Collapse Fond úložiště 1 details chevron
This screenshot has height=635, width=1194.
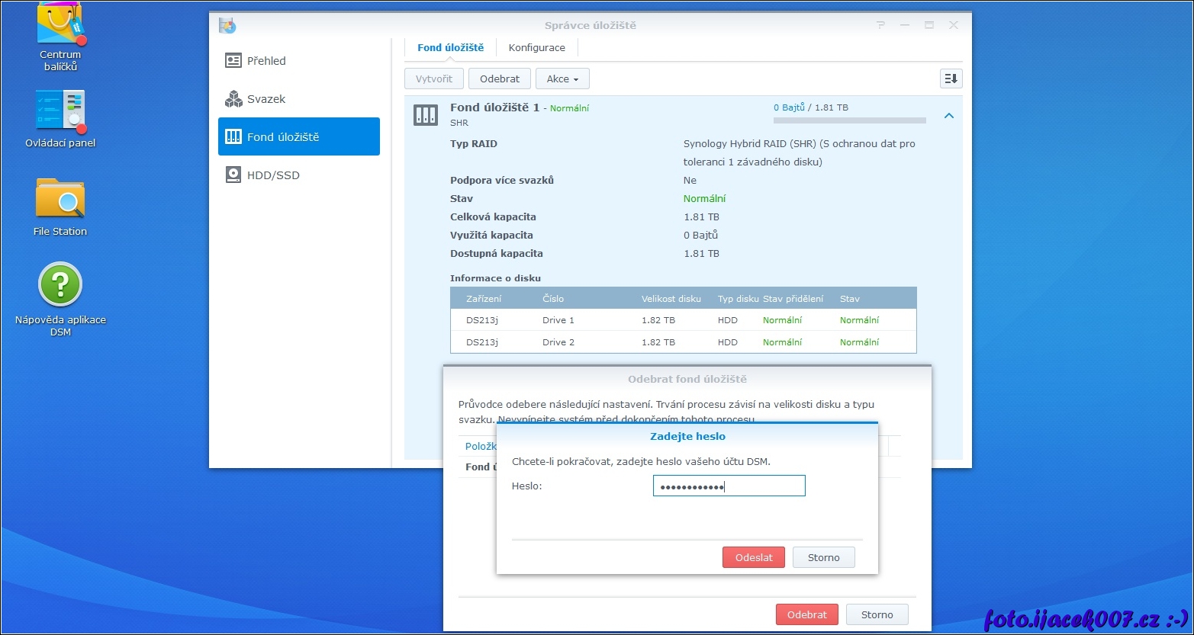pyautogui.click(x=948, y=116)
